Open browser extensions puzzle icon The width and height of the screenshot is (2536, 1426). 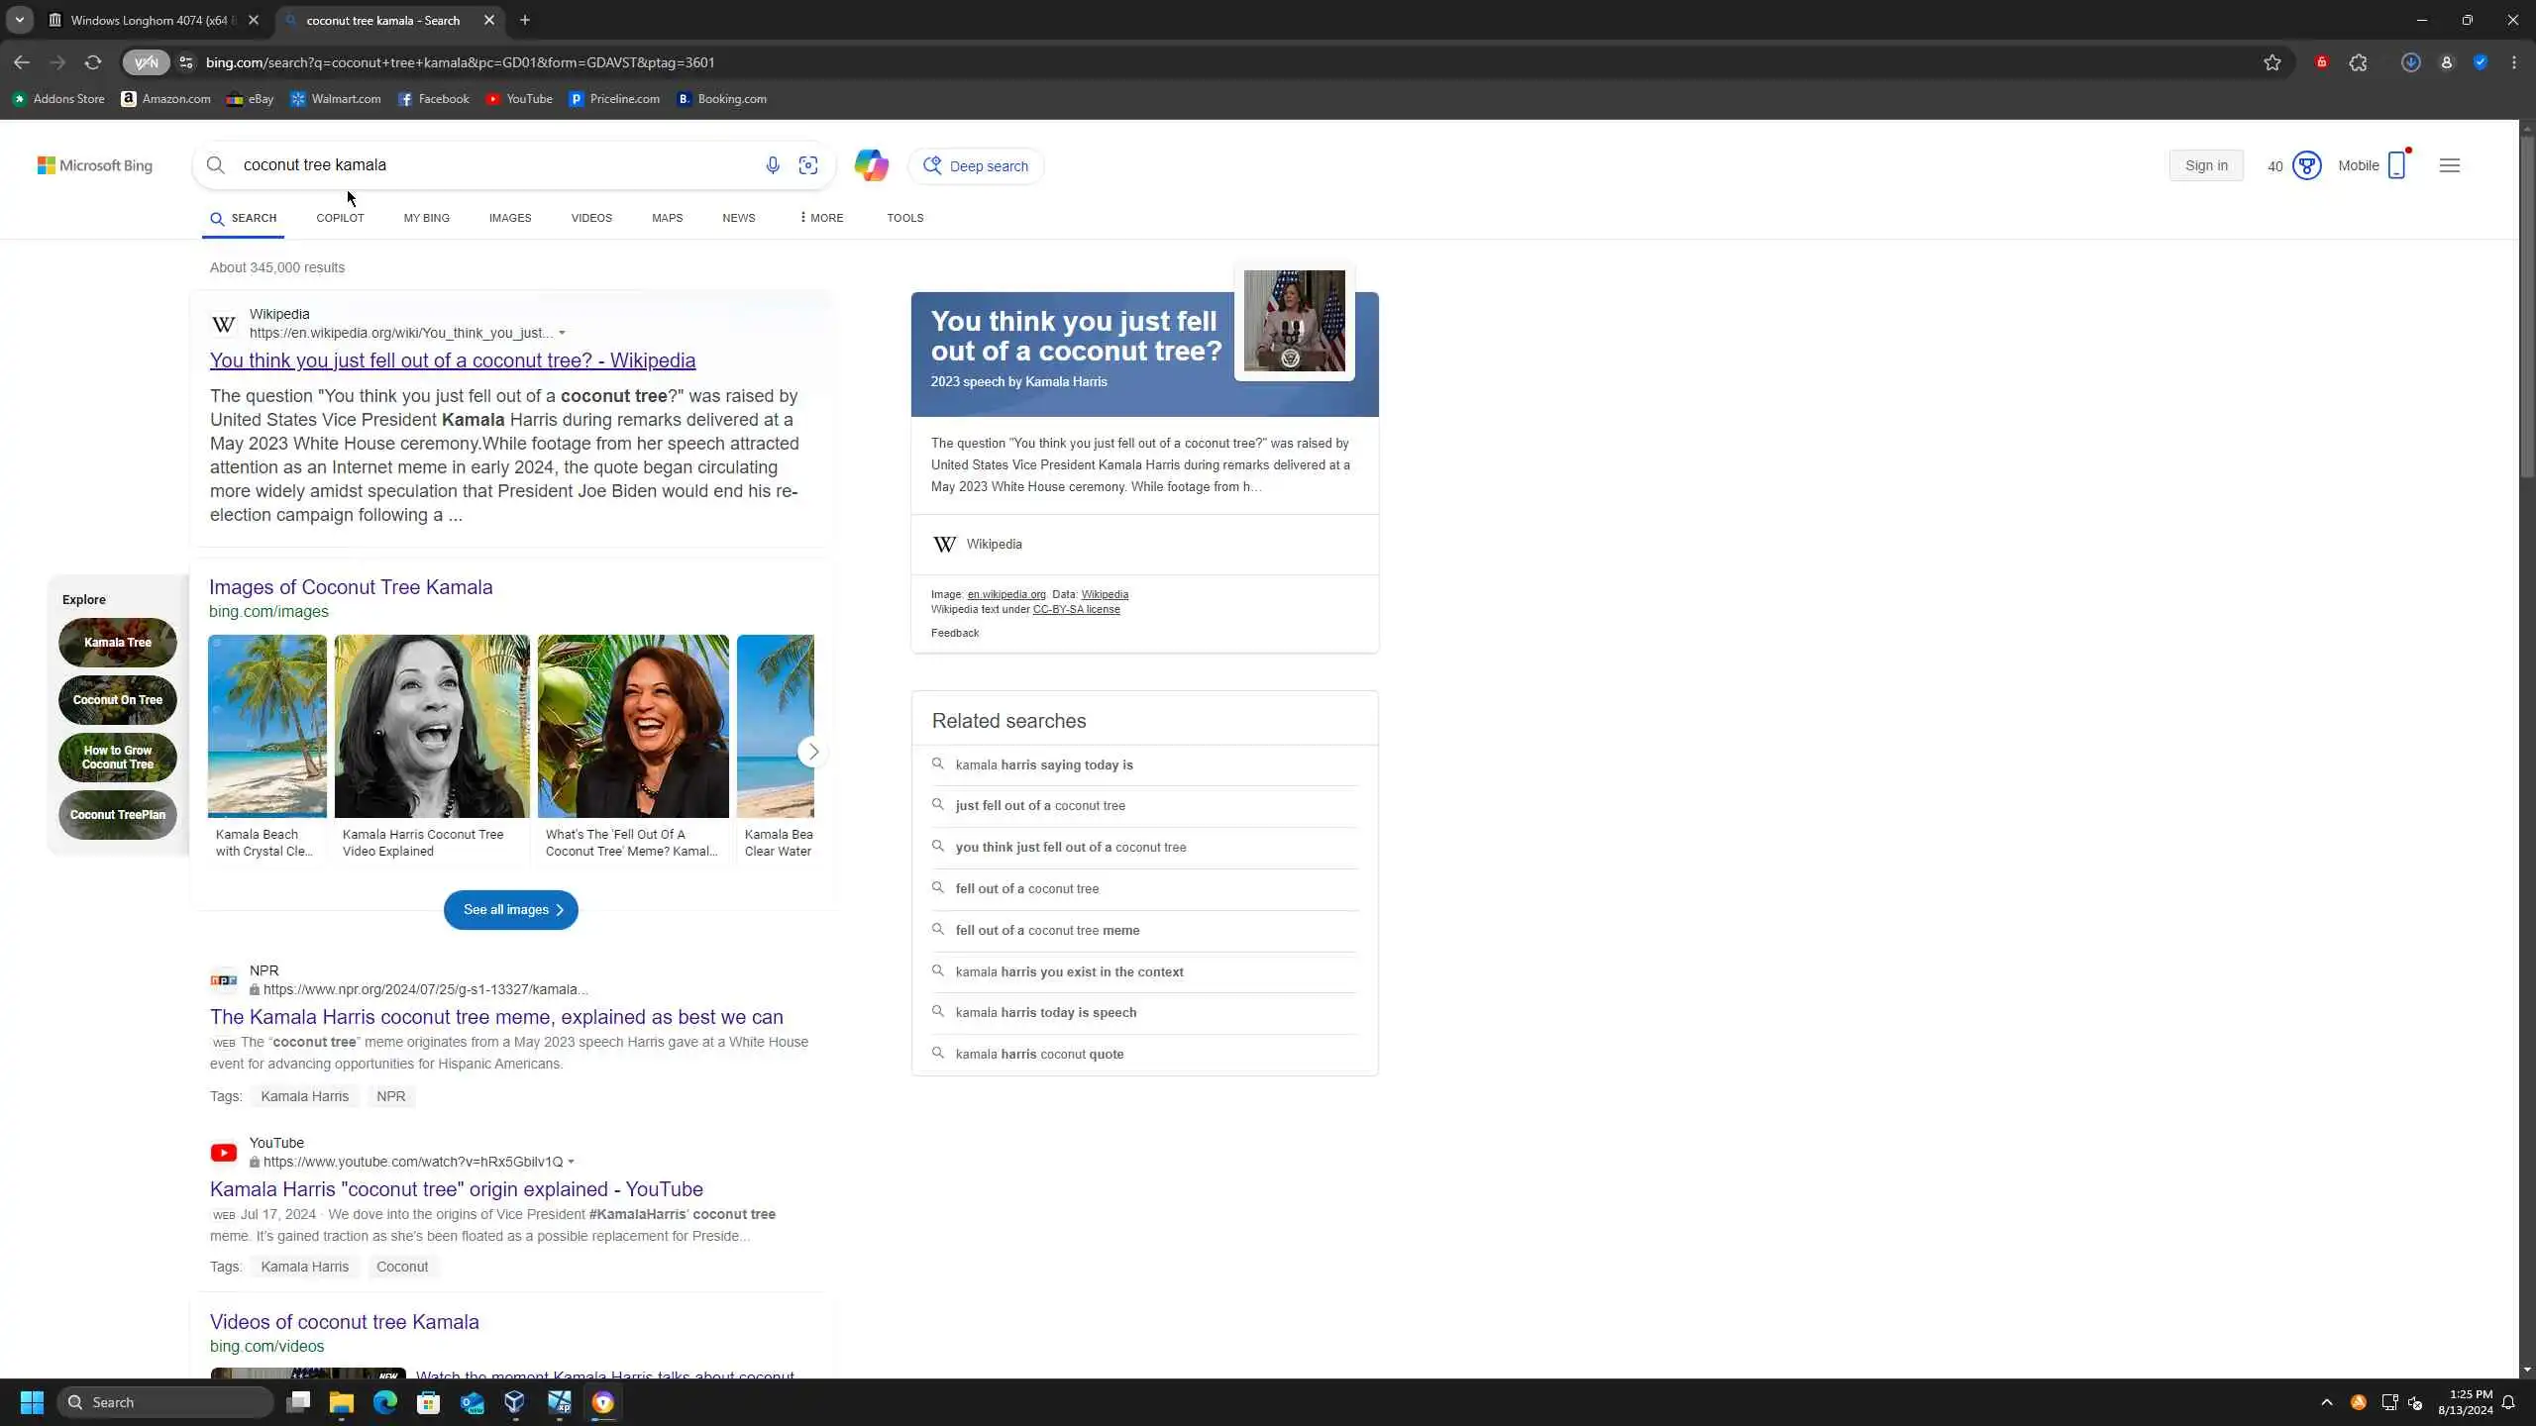2358,62
